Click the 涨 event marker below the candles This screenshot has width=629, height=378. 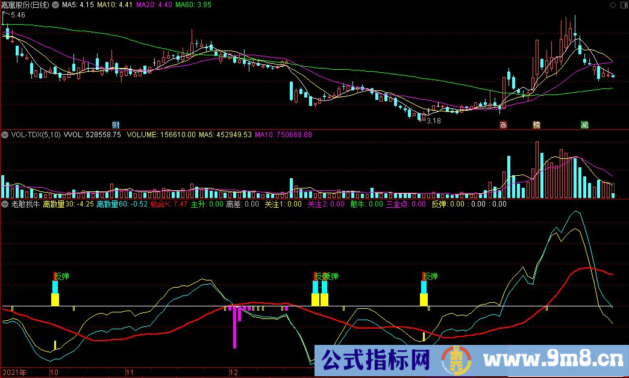click(x=503, y=125)
